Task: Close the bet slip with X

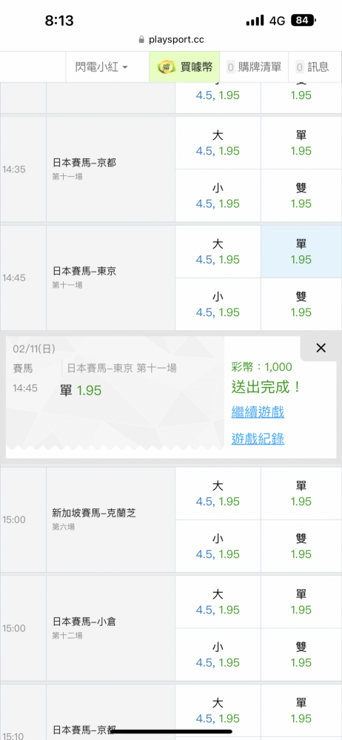Action: (321, 349)
